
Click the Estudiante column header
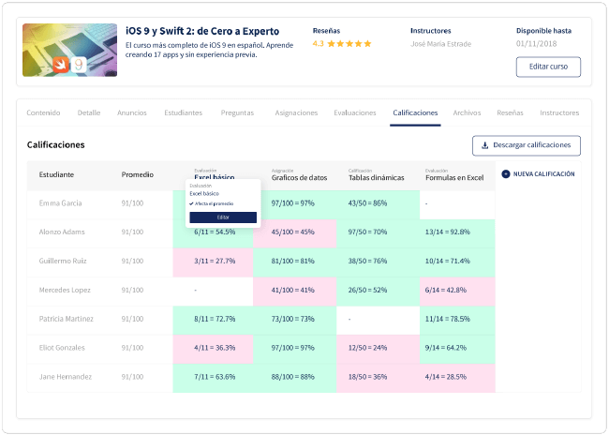(x=56, y=174)
